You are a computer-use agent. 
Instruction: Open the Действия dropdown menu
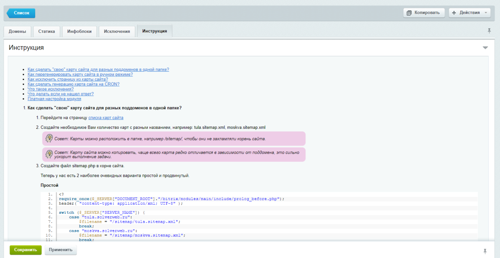pyautogui.click(x=470, y=13)
